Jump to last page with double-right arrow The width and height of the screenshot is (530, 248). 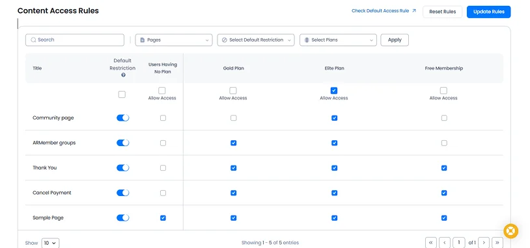click(x=497, y=243)
